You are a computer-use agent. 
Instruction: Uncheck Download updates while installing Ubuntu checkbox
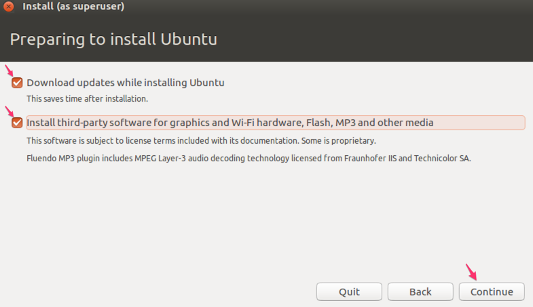click(17, 83)
